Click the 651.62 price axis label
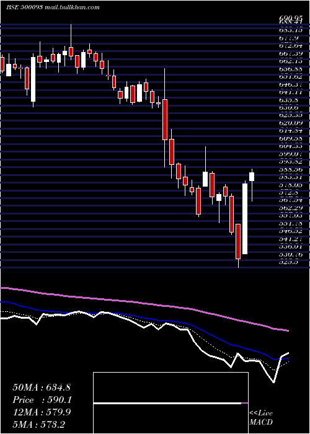310x434 pixels. (290, 76)
